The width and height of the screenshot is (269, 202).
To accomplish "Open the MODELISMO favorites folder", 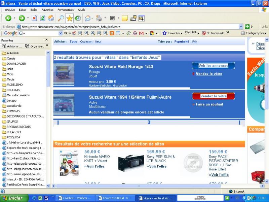I will [x=14, y=85].
